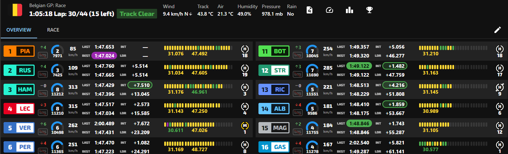Select driver tag 3 HAM
This screenshot has width=508, height=154.
click(x=19, y=90)
